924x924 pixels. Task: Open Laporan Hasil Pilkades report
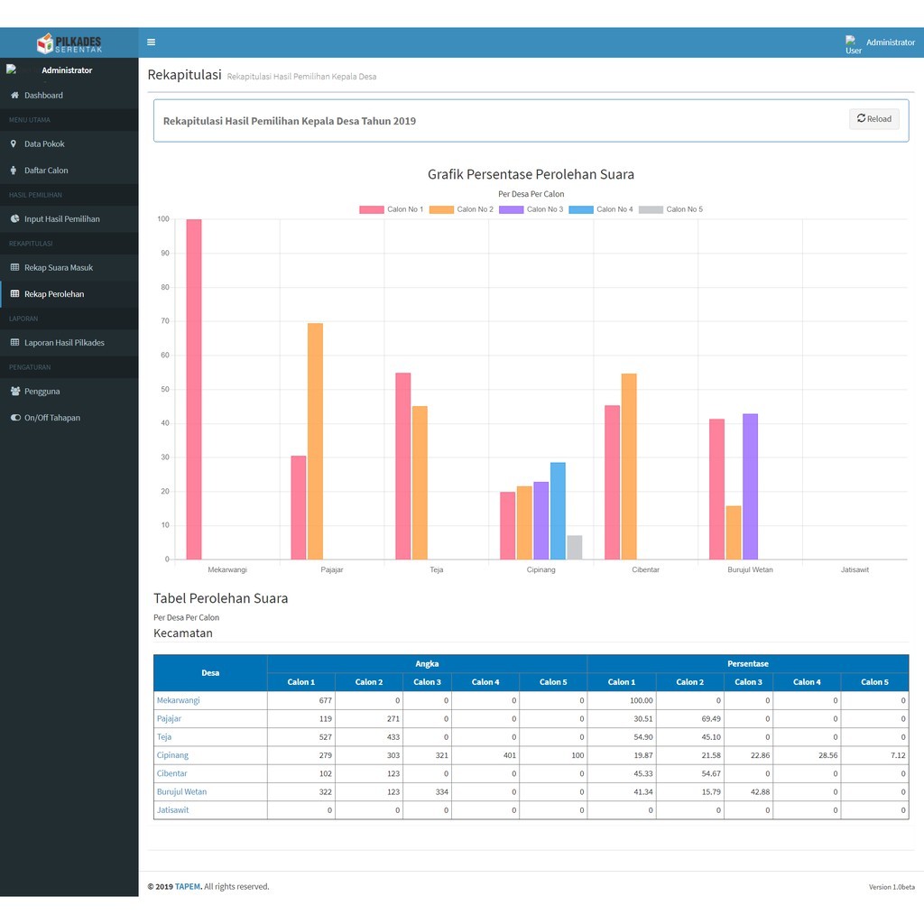(x=69, y=343)
